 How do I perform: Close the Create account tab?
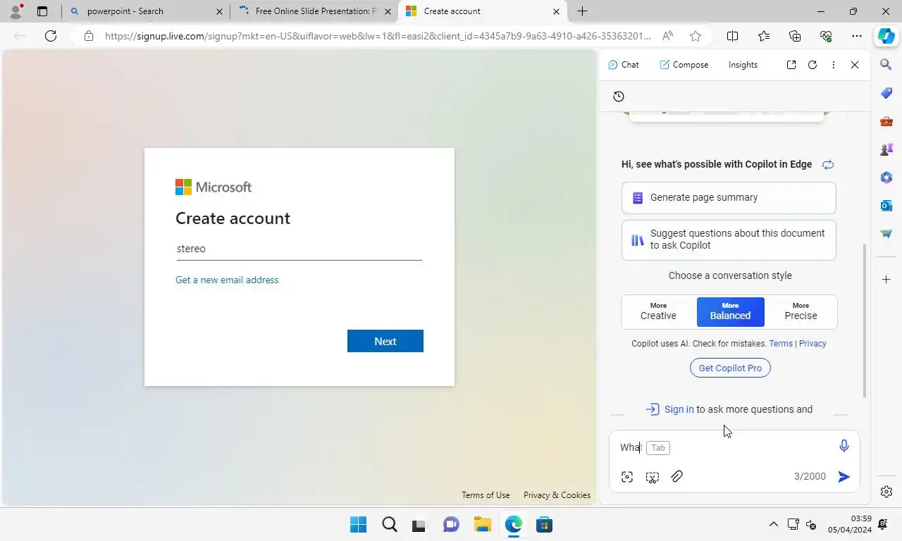tap(557, 11)
